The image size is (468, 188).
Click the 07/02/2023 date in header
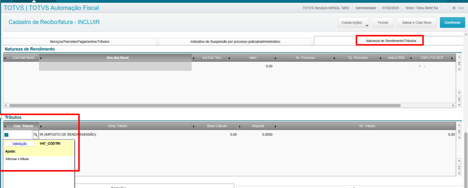[391, 8]
